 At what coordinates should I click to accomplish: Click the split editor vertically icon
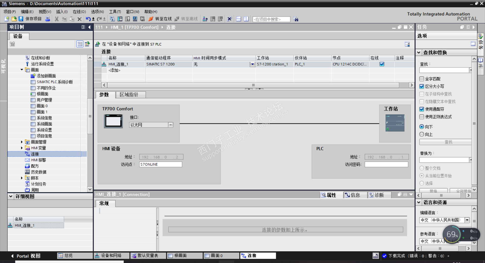(246, 19)
